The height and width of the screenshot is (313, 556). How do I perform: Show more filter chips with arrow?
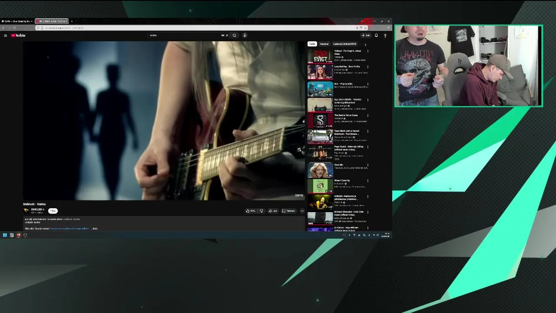(365, 44)
